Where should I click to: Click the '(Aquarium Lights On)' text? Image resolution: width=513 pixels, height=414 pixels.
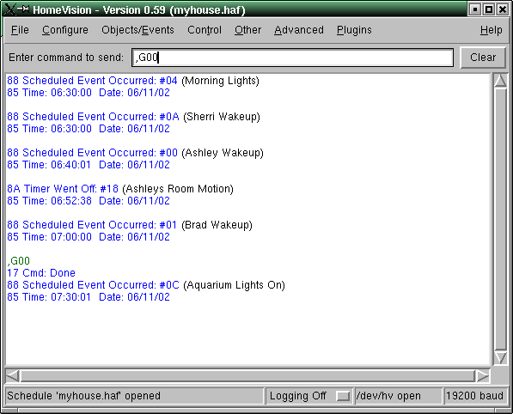pyautogui.click(x=235, y=285)
